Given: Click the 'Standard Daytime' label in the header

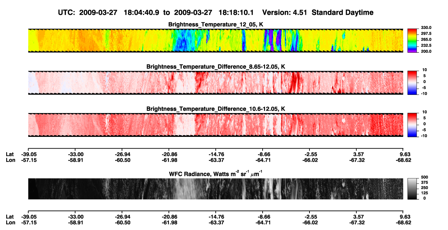Looking at the screenshot, I should pos(343,13).
